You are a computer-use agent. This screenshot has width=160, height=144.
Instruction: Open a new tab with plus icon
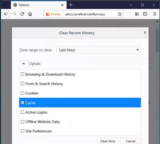coord(71,5)
